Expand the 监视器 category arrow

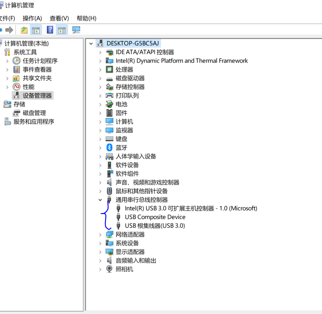100,130
